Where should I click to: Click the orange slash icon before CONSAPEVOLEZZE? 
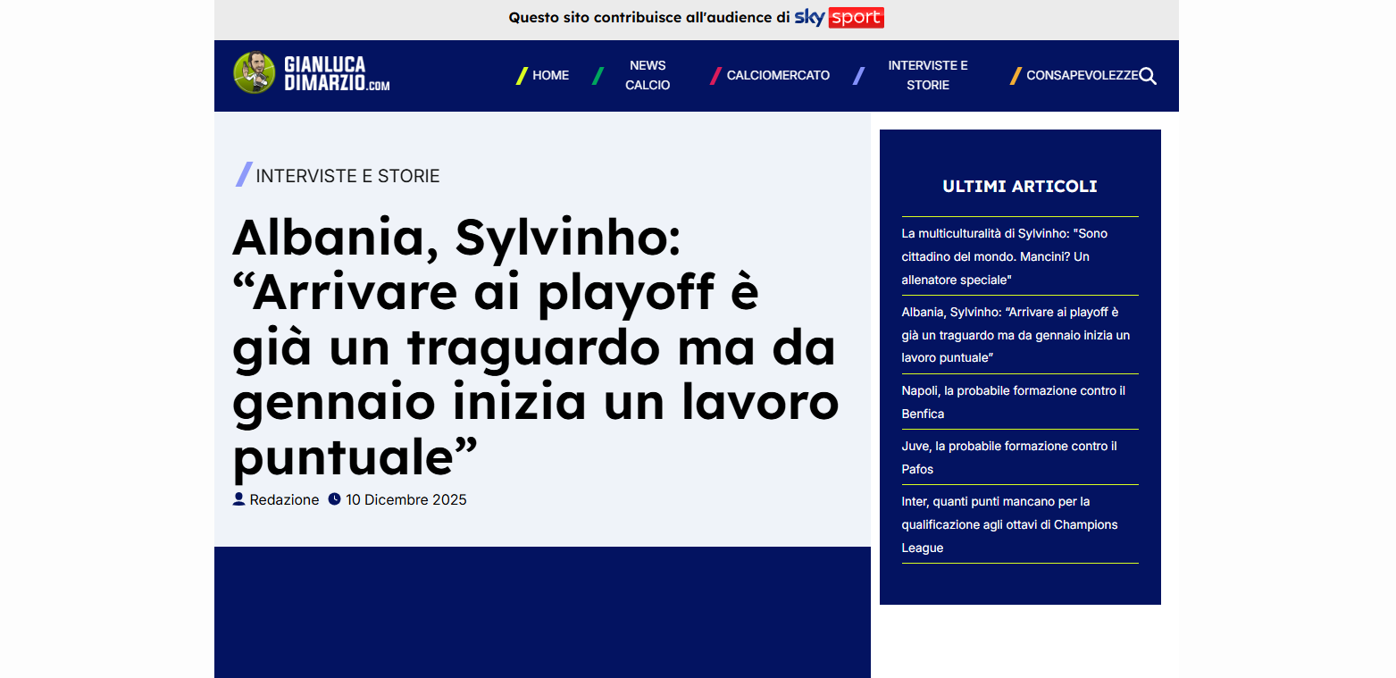coord(1015,76)
